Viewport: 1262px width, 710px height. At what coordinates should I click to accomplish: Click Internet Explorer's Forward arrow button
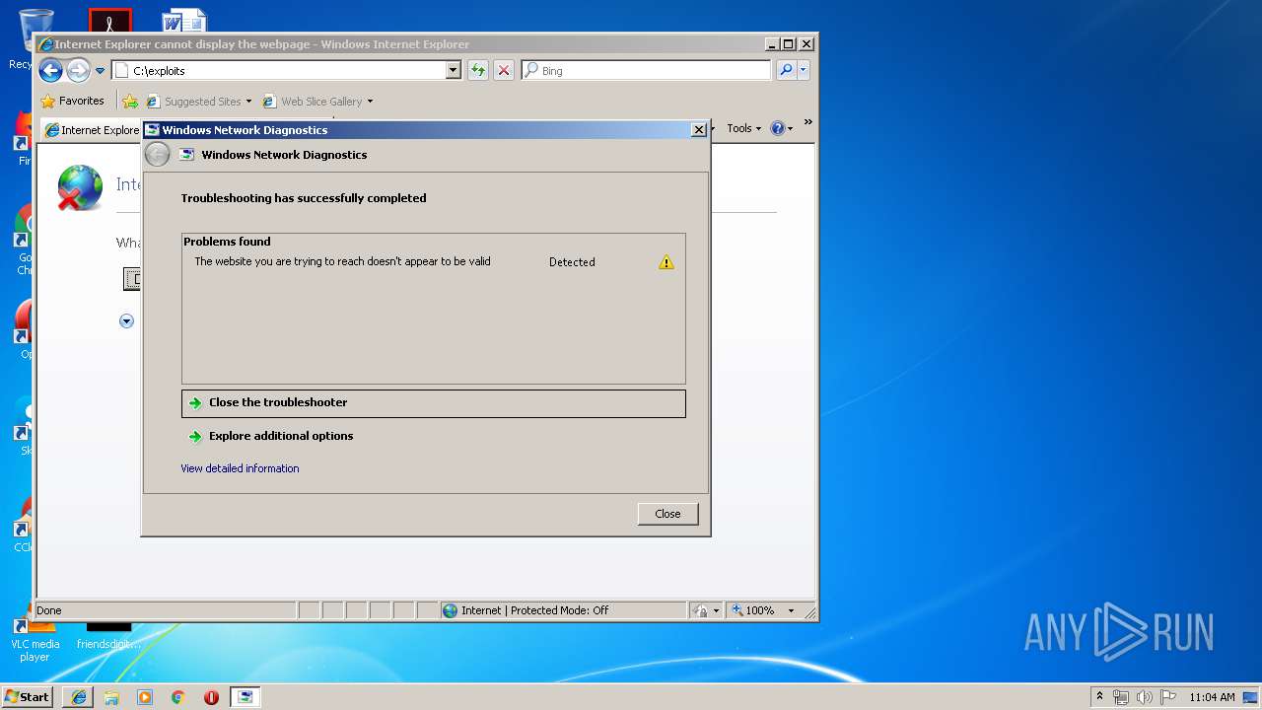pos(78,70)
